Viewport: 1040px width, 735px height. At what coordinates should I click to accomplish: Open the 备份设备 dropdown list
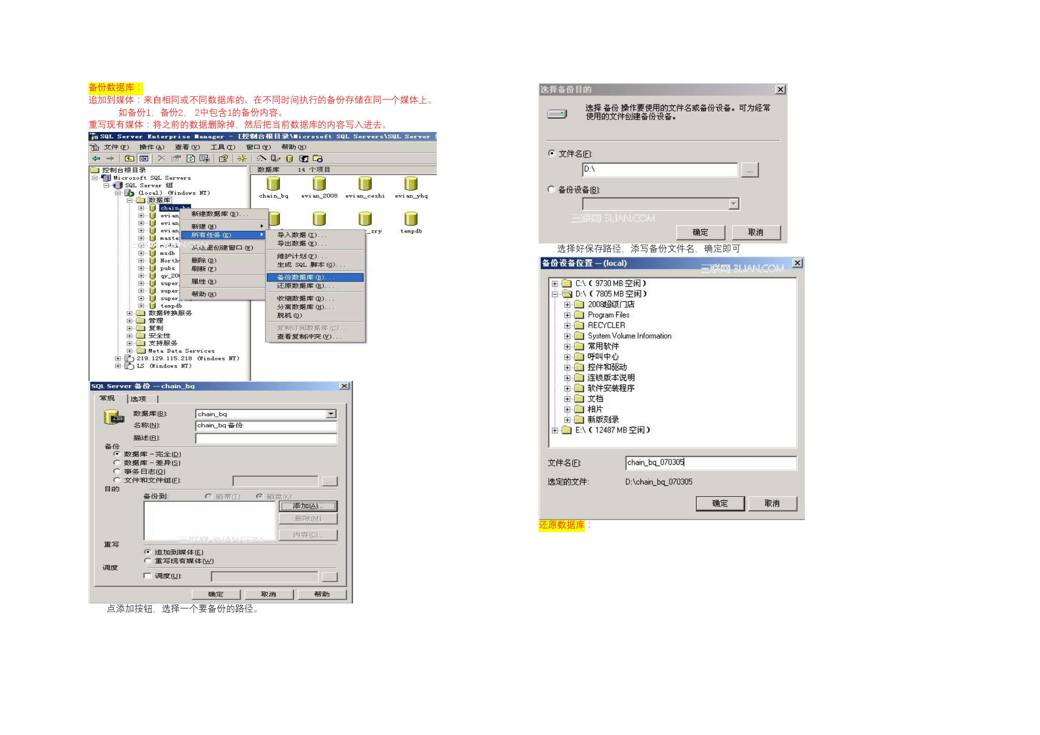point(734,204)
